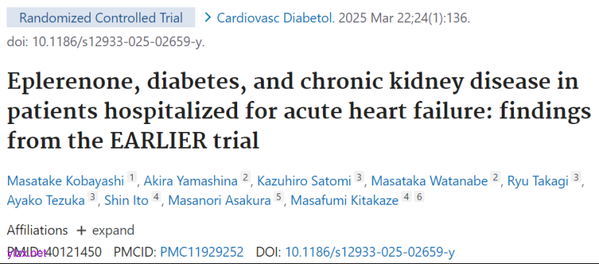599x264 pixels.
Task: Open author Masafumi Kitakaze
Action: (345, 201)
